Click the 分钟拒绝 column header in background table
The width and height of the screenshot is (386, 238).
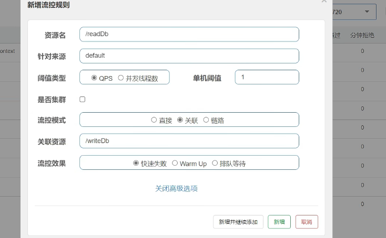pos(362,35)
